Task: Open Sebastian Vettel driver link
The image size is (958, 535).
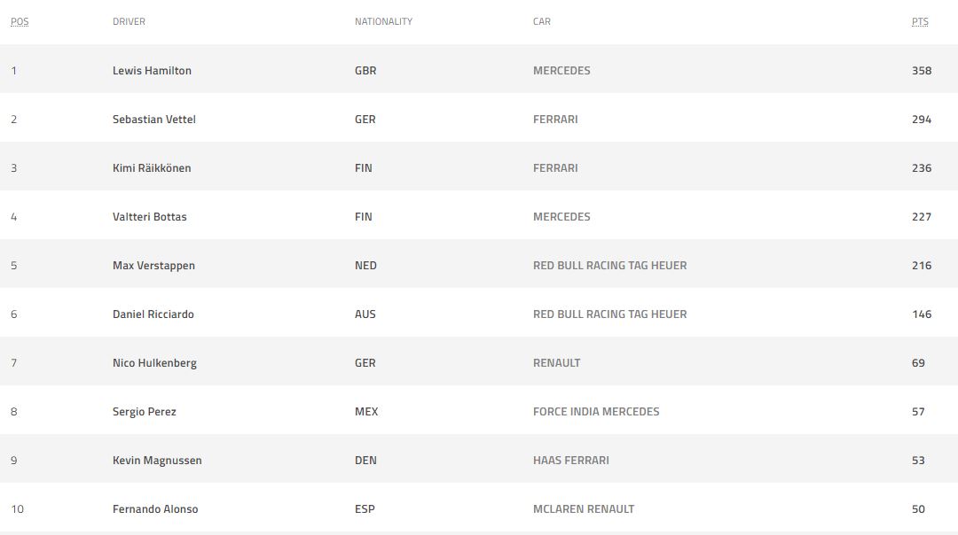Action: tap(154, 120)
